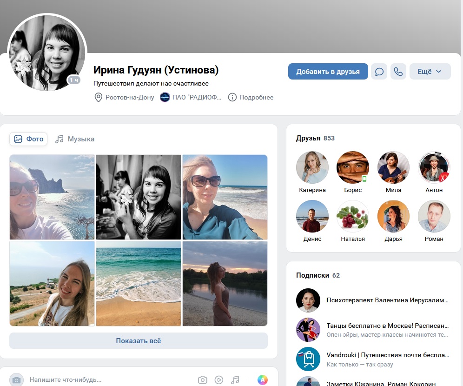463x386 pixels.
Task: Attach music using the note icon
Action: pos(235,379)
